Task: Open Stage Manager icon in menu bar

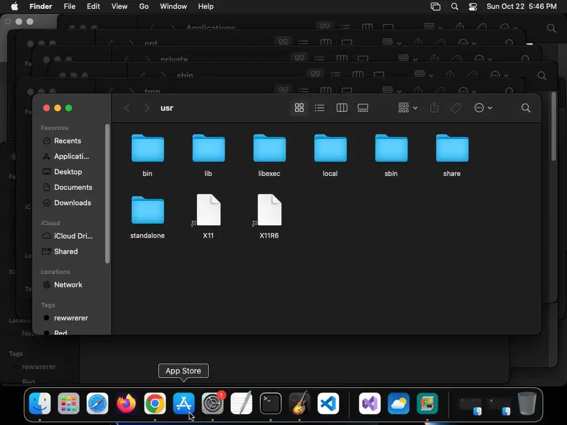Action: [x=435, y=7]
